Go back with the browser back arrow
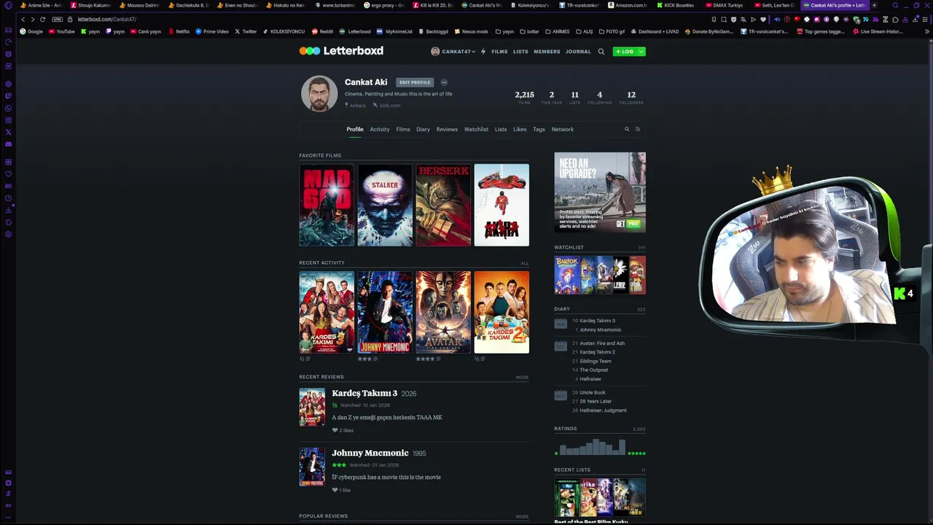This screenshot has height=525, width=933. point(23,19)
